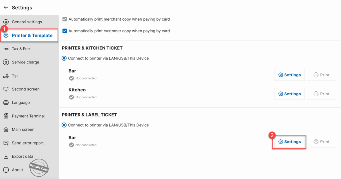Go to Tax & Fee settings
Image resolution: width=341 pixels, height=179 pixels.
(21, 49)
